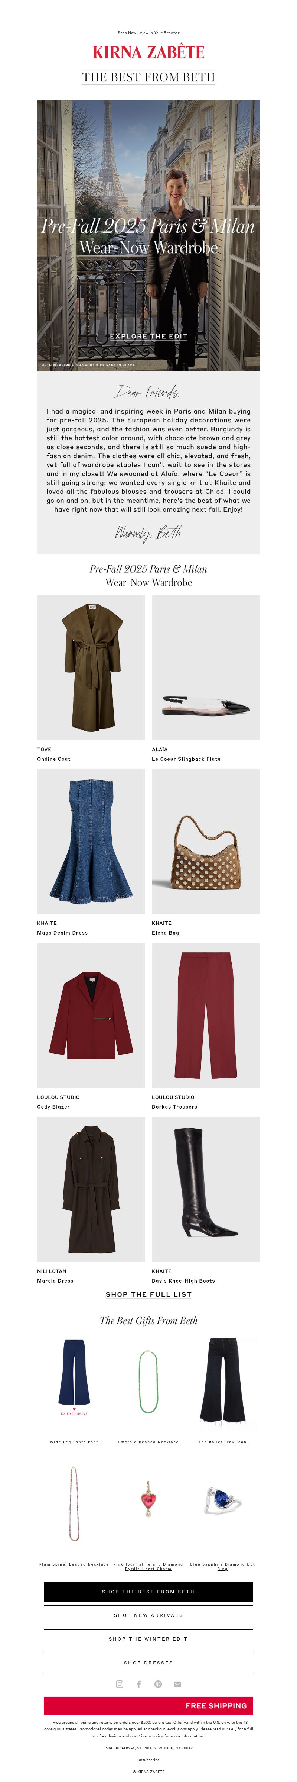The width and height of the screenshot is (297, 1782).
Task: Open View in Your Browser link
Action: (x=160, y=32)
